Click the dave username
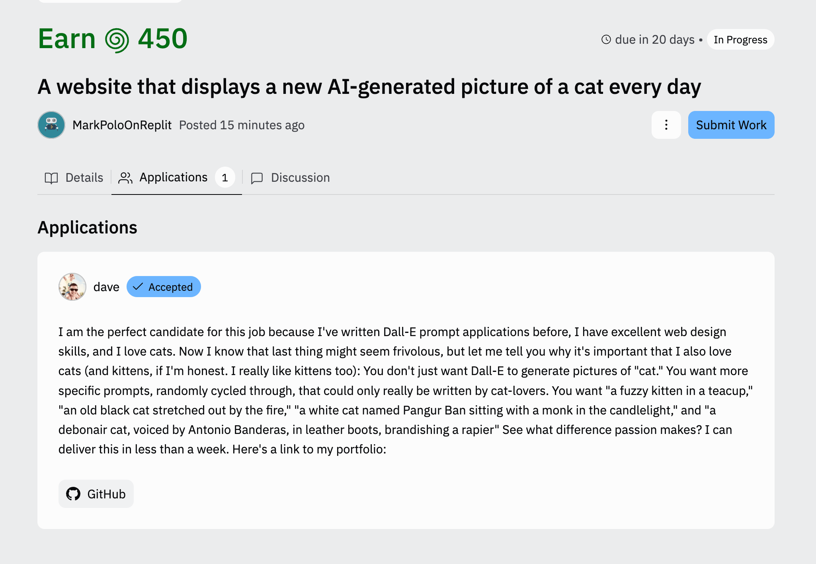816x564 pixels. pyautogui.click(x=106, y=287)
